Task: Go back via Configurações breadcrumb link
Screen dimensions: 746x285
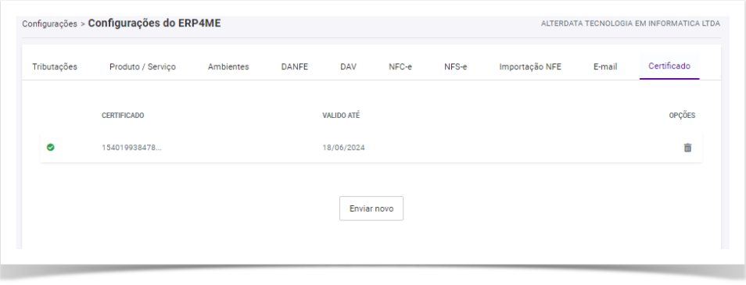Action: (x=49, y=23)
